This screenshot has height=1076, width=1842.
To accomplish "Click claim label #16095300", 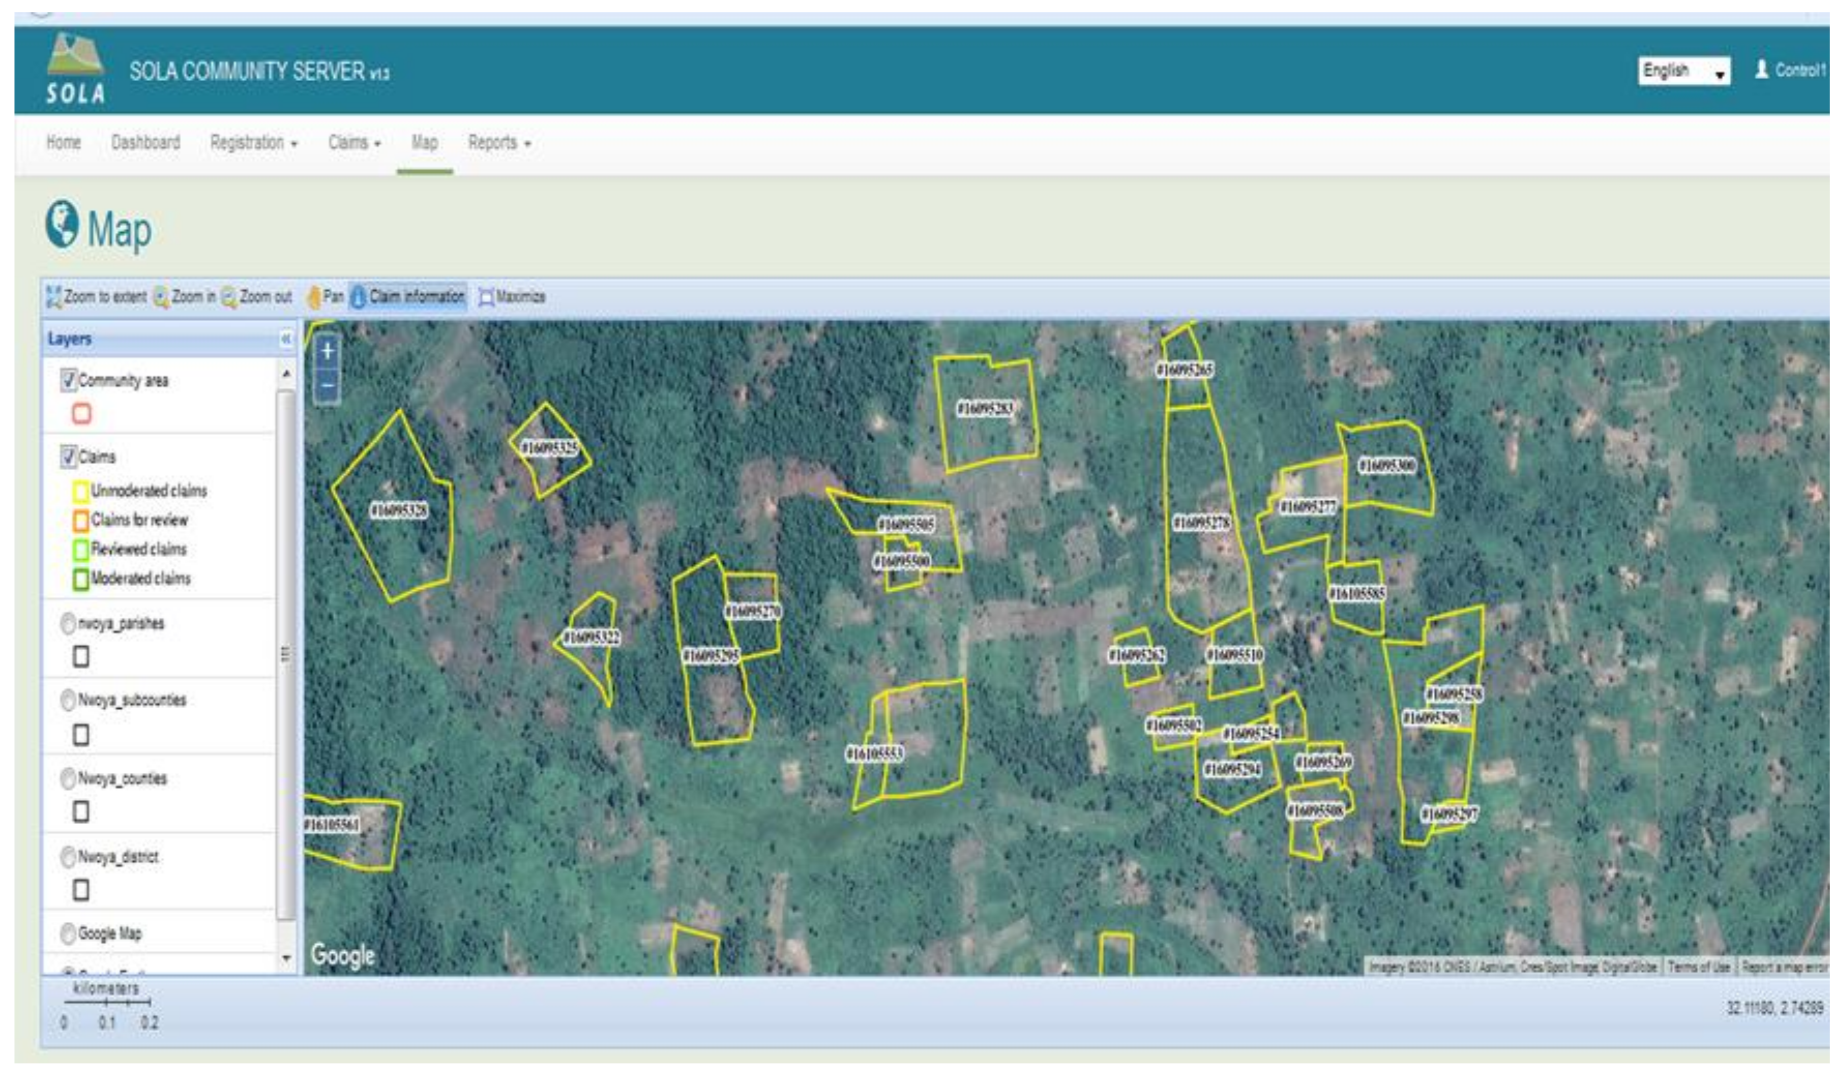I will (x=1387, y=466).
